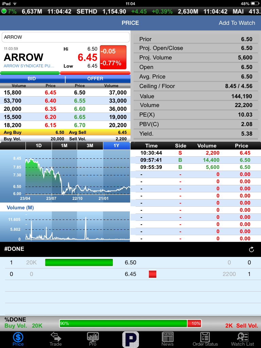Tap the red square at 6.45
The width and height of the screenshot is (261, 348).
[x=153, y=274]
